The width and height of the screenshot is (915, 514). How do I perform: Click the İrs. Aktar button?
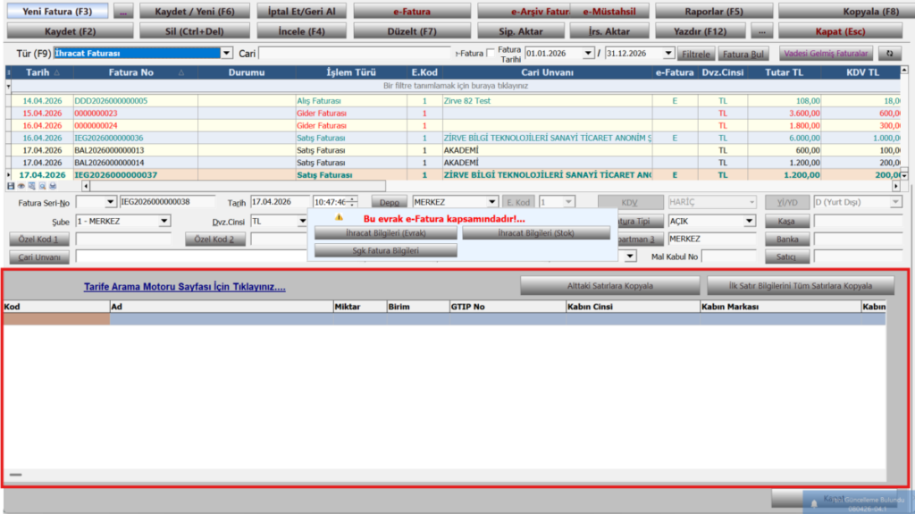609,31
